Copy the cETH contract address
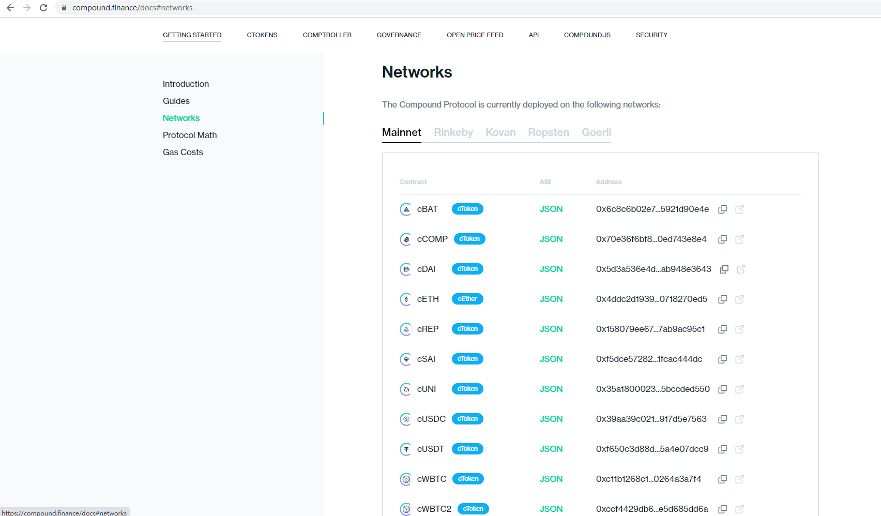The width and height of the screenshot is (881, 516). pyautogui.click(x=723, y=299)
